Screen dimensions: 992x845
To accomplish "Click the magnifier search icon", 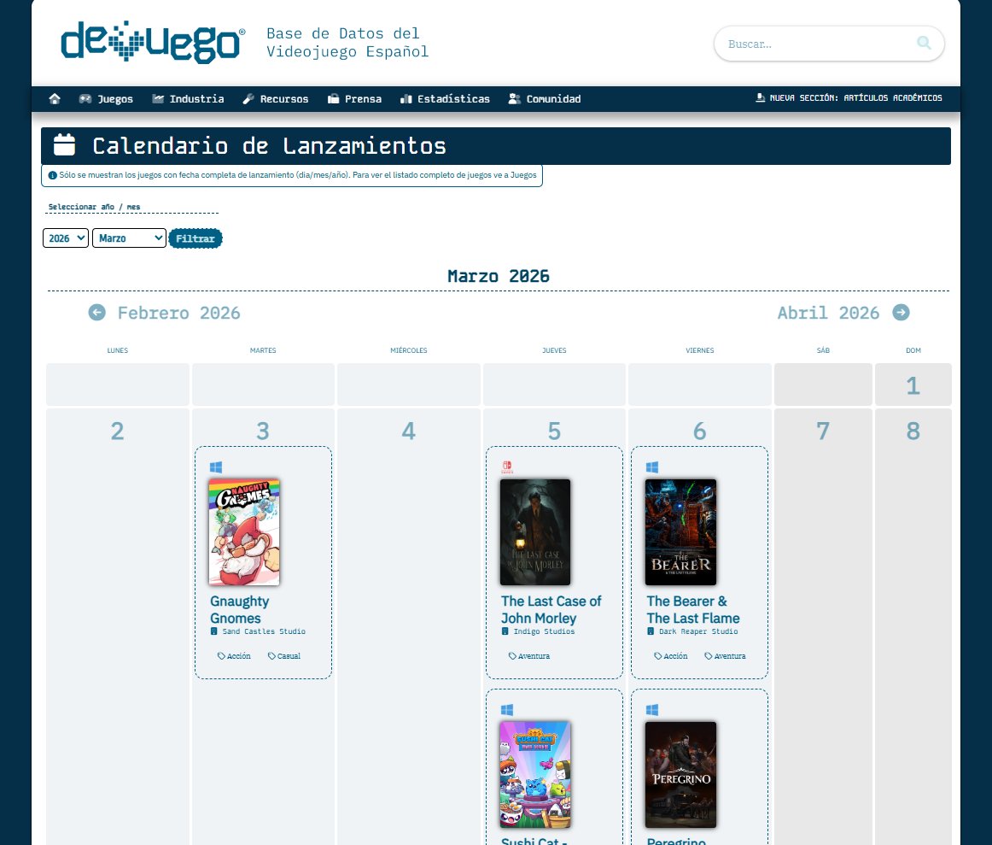I will 924,43.
